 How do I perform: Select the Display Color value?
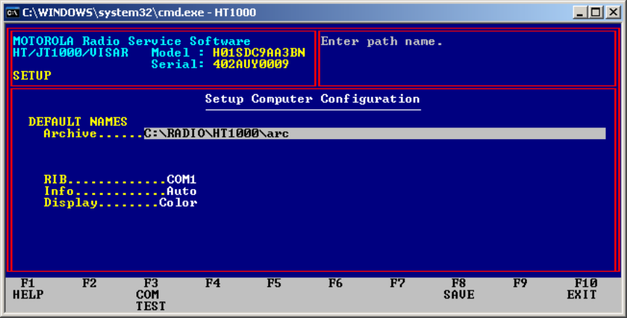coord(178,203)
